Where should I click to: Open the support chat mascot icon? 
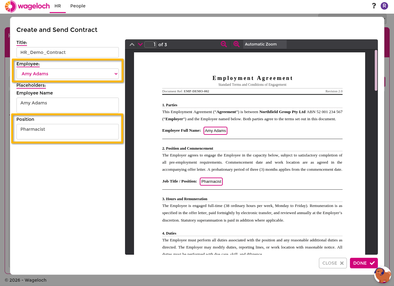[383, 275]
